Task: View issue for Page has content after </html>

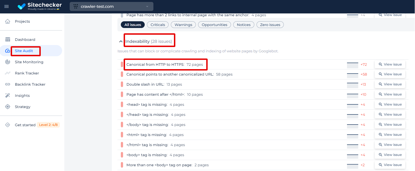Action: tap(390, 94)
